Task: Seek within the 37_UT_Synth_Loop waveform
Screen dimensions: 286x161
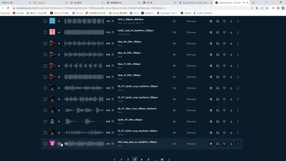Action: click(x=84, y=99)
